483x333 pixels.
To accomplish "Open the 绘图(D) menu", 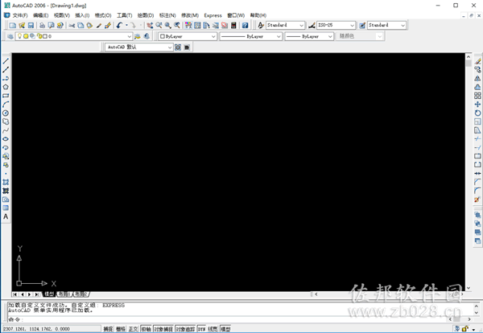I will (x=146, y=15).
